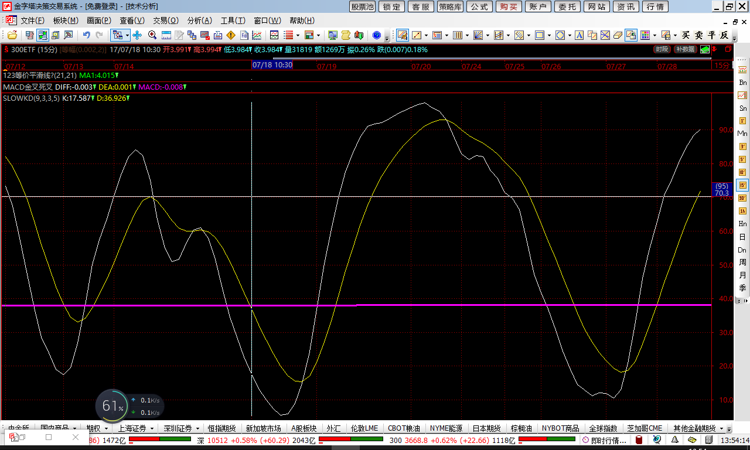Click the undo arrow icon
This screenshot has height=450, width=750.
[86, 35]
